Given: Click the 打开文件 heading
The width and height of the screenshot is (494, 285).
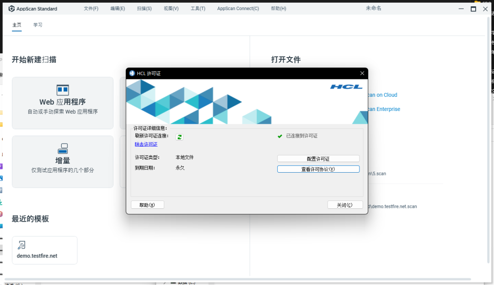Looking at the screenshot, I should point(286,59).
